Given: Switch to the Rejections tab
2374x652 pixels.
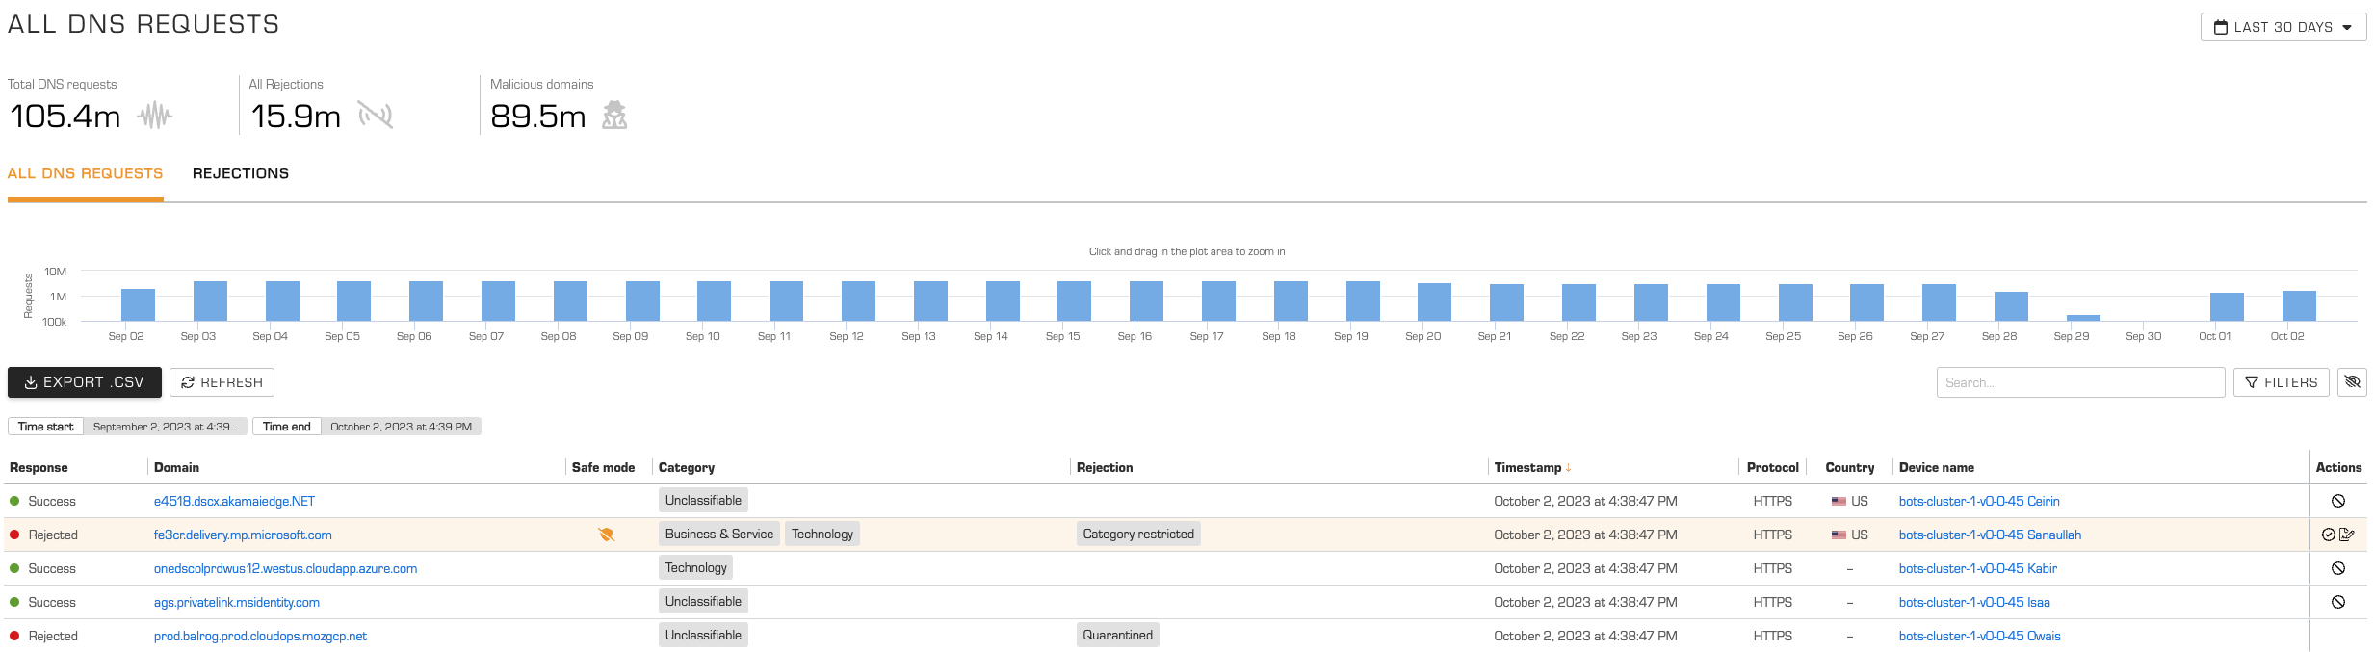Looking at the screenshot, I should click(241, 173).
